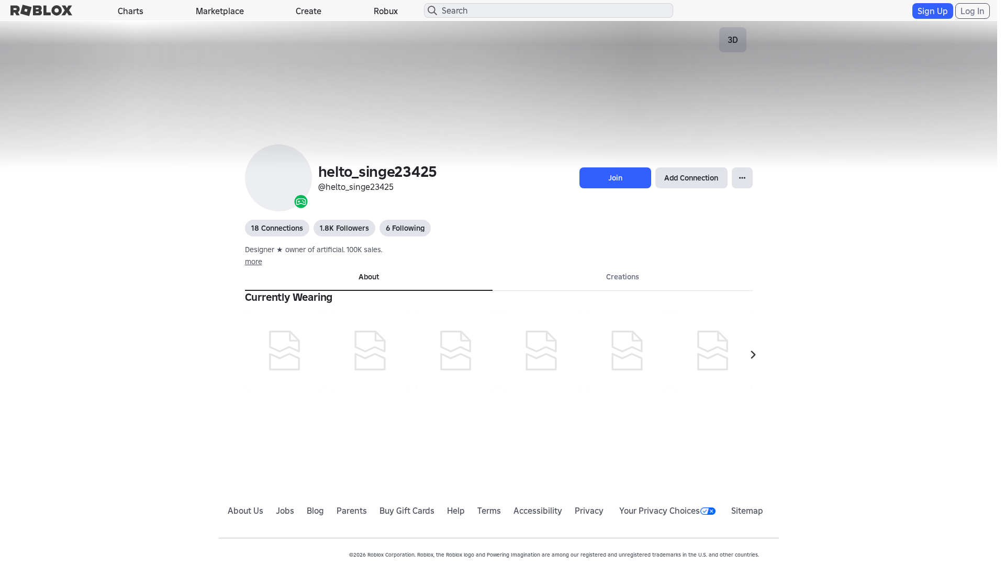Open Your Privacy Choices link
The width and height of the screenshot is (1005, 565).
pyautogui.click(x=660, y=511)
